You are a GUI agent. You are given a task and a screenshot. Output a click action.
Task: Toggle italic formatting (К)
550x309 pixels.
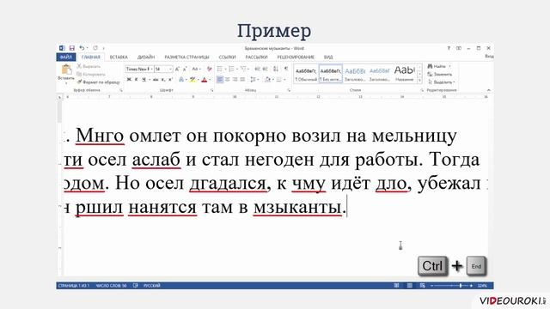coord(136,80)
